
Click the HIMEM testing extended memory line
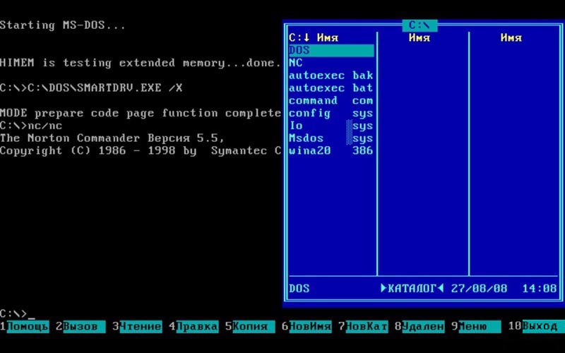[140, 63]
